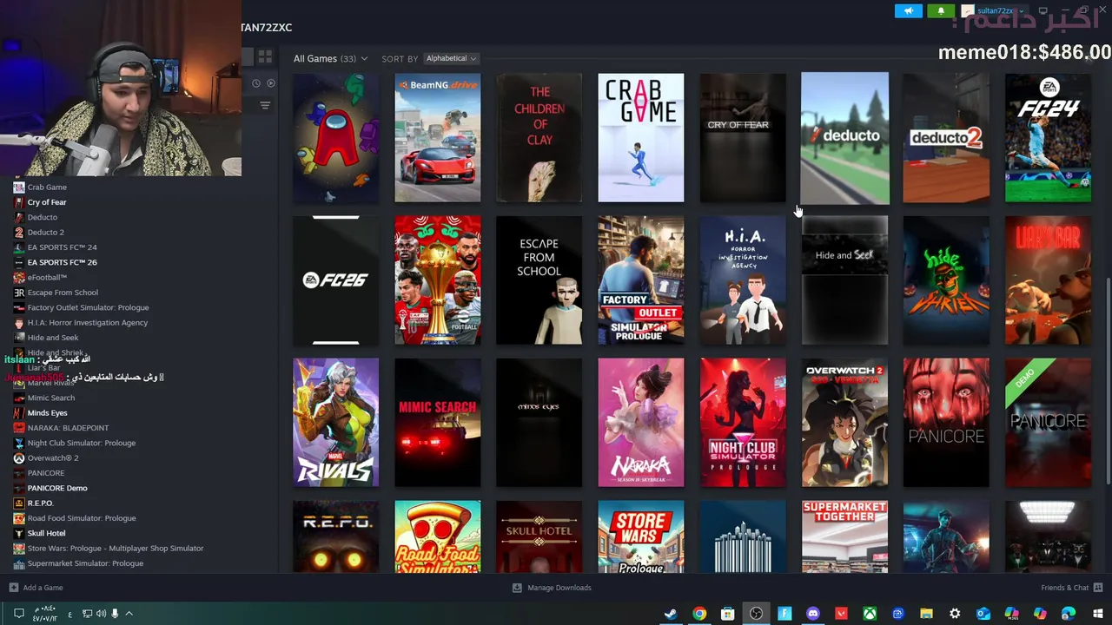Open the NARAKA Bladepoint cover
1112x625 pixels.
[641, 422]
